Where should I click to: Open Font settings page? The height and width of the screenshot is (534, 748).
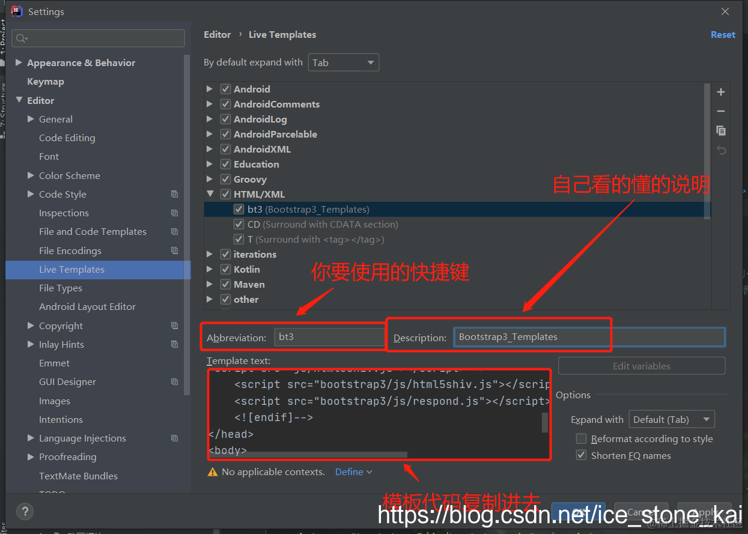(x=49, y=156)
